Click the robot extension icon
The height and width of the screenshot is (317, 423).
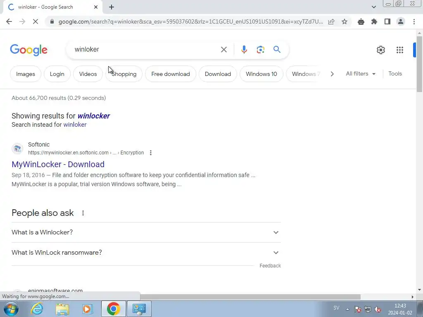[x=361, y=21]
